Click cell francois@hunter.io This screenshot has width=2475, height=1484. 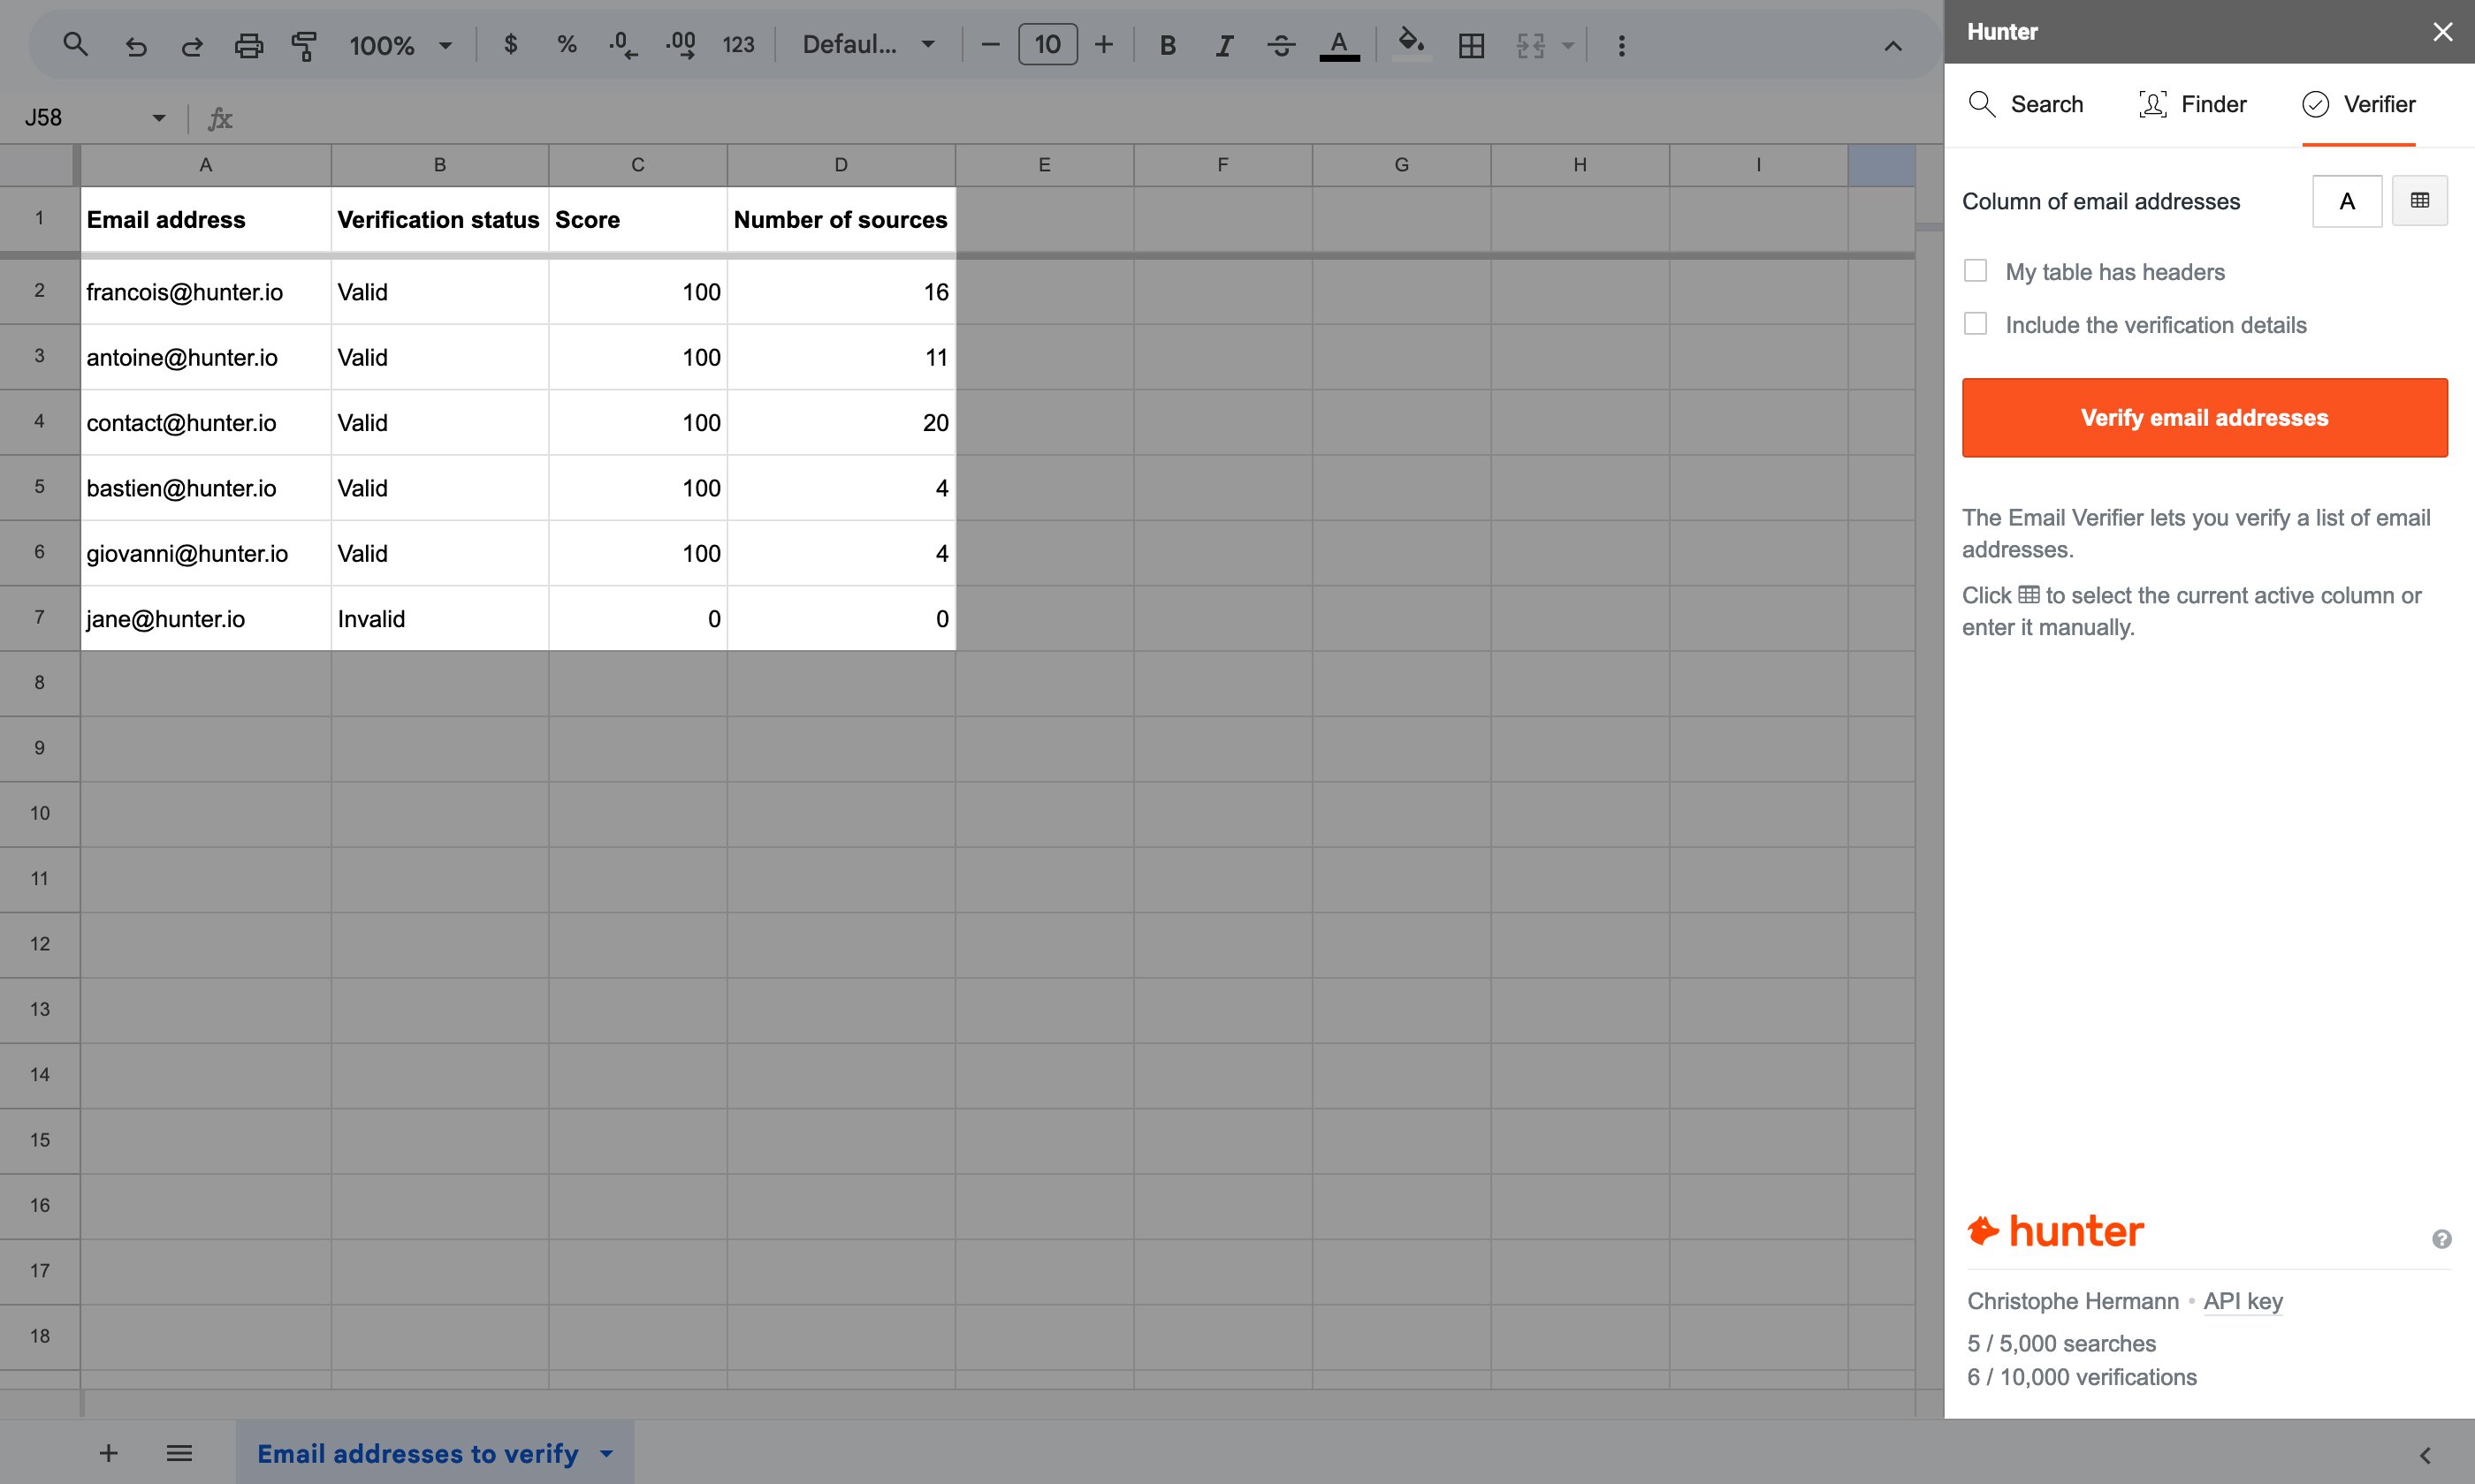point(205,292)
